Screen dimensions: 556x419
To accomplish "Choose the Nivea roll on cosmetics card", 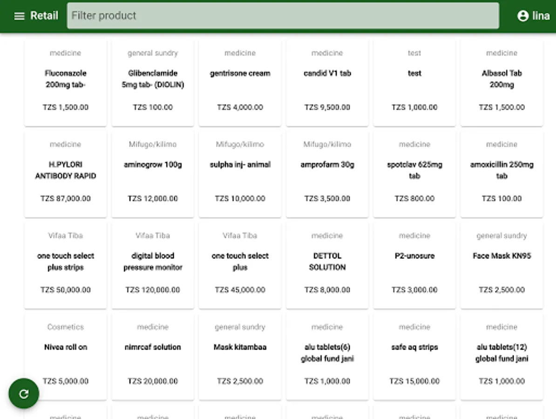I will point(66,357).
